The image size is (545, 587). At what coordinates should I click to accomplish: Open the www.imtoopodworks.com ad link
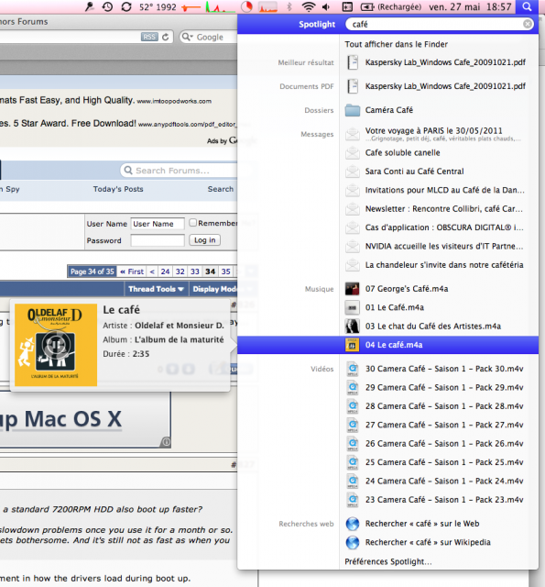tap(174, 101)
